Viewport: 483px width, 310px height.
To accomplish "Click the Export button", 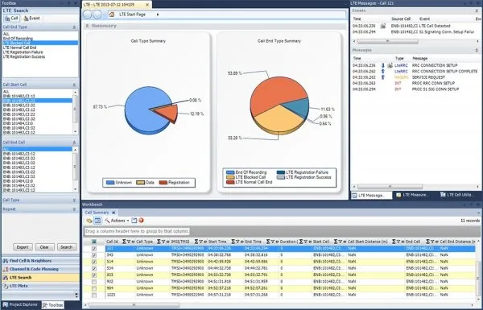I will (23, 247).
